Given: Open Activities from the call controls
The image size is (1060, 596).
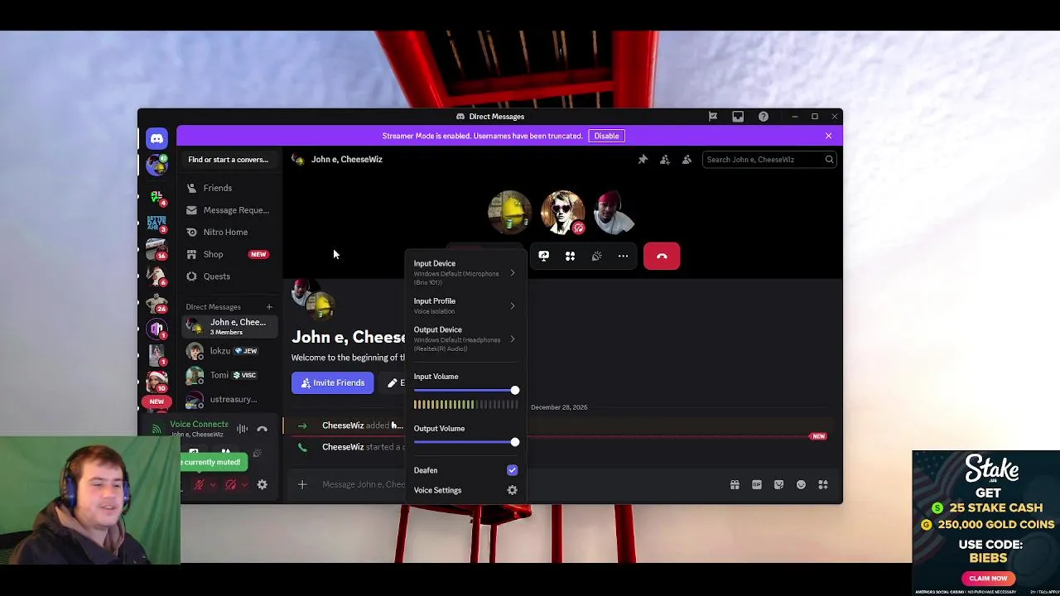Looking at the screenshot, I should [570, 257].
